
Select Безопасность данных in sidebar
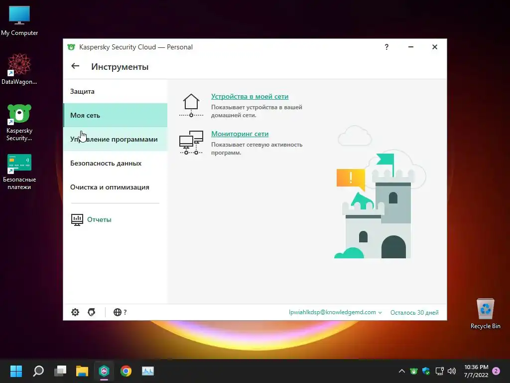click(x=115, y=163)
